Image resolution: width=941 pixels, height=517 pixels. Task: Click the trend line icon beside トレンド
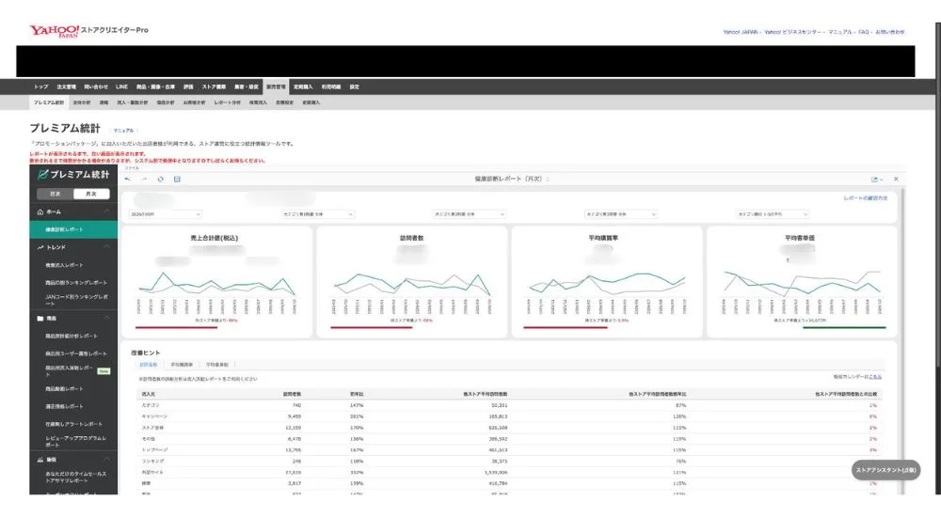[x=40, y=247]
